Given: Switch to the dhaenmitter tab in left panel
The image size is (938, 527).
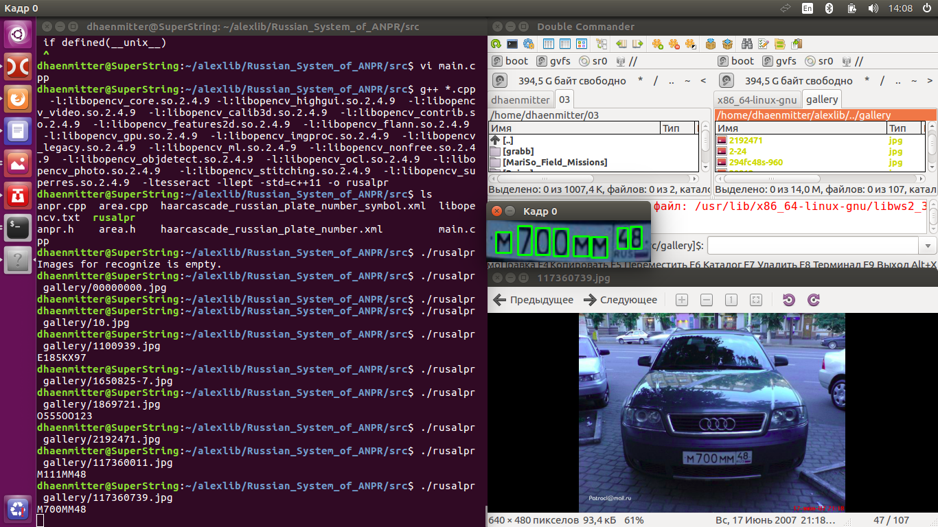Looking at the screenshot, I should [x=521, y=99].
